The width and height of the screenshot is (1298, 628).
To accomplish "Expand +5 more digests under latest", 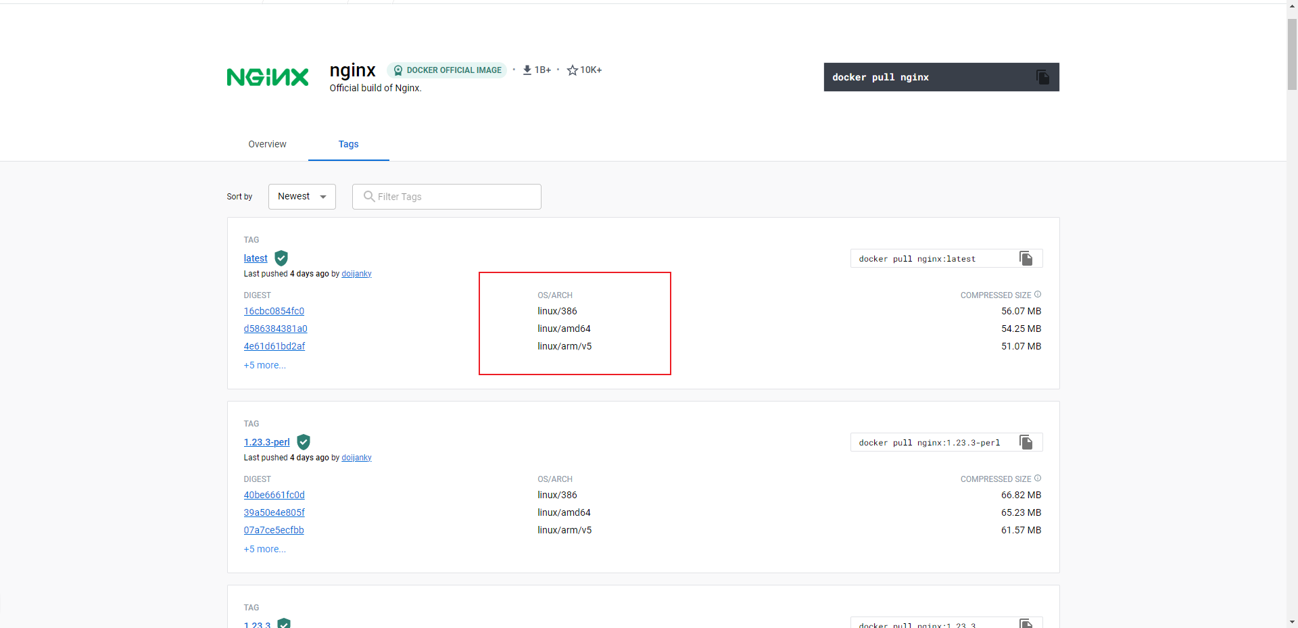I will pyautogui.click(x=265, y=365).
